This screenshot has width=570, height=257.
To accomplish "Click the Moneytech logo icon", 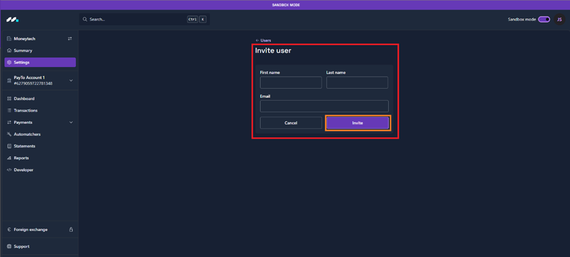I will pos(12,19).
